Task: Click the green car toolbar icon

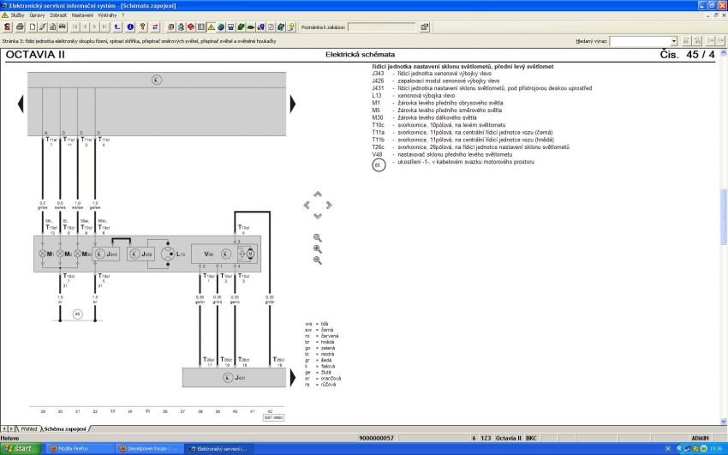Action: [251, 27]
